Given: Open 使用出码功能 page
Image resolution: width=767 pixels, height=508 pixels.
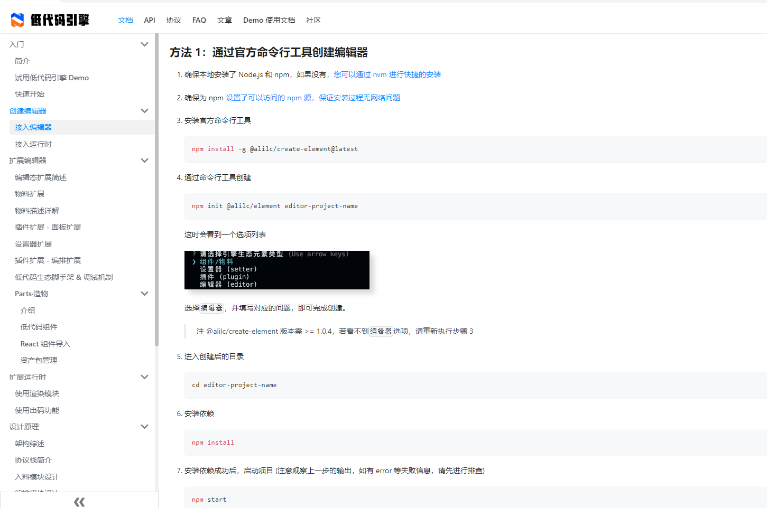Looking at the screenshot, I should (x=37, y=410).
